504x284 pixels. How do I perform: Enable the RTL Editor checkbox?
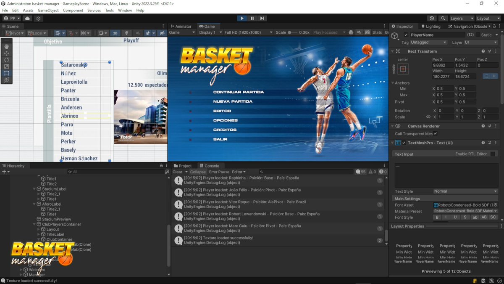[493, 154]
